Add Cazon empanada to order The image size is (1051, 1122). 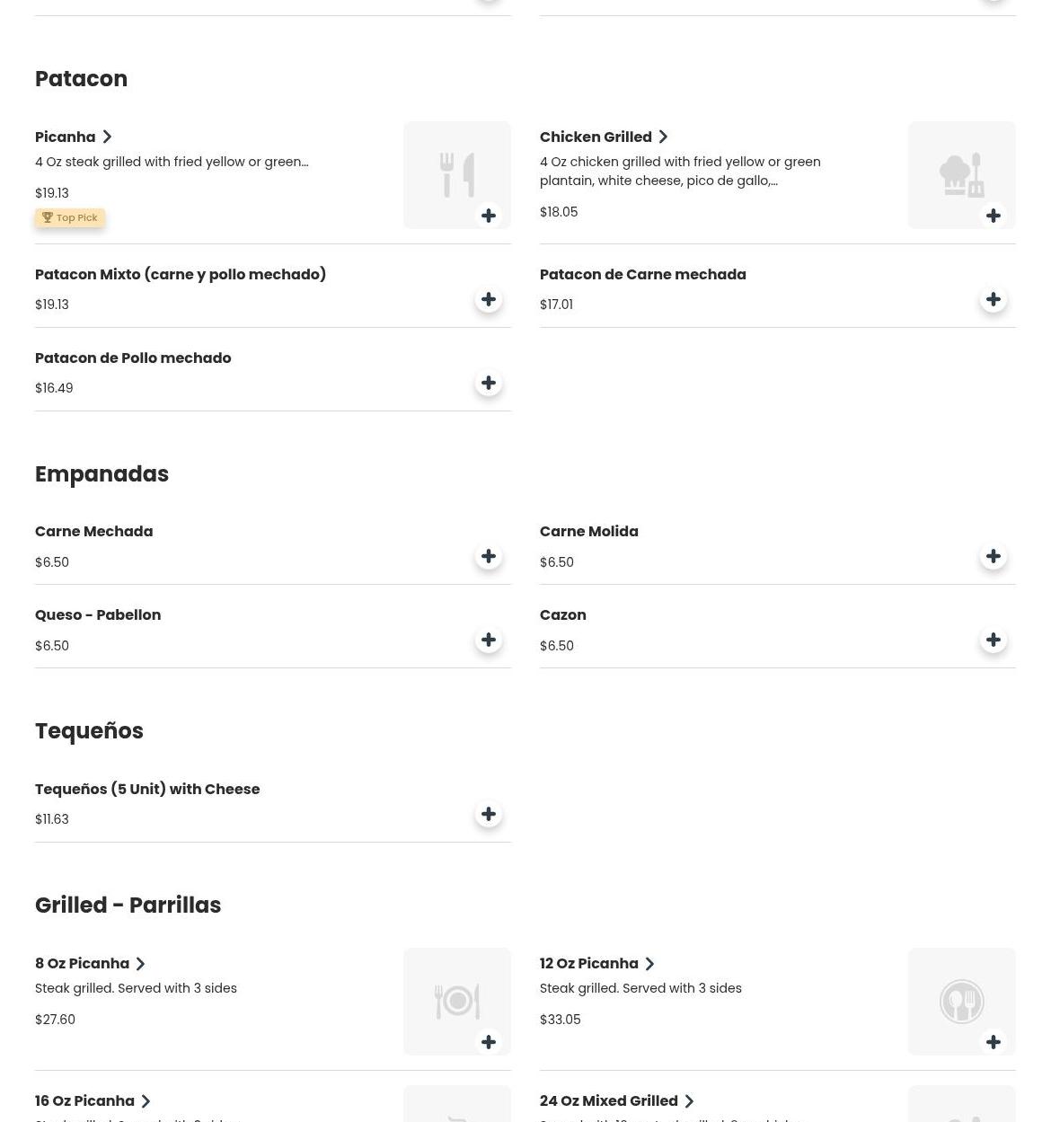coord(994,640)
